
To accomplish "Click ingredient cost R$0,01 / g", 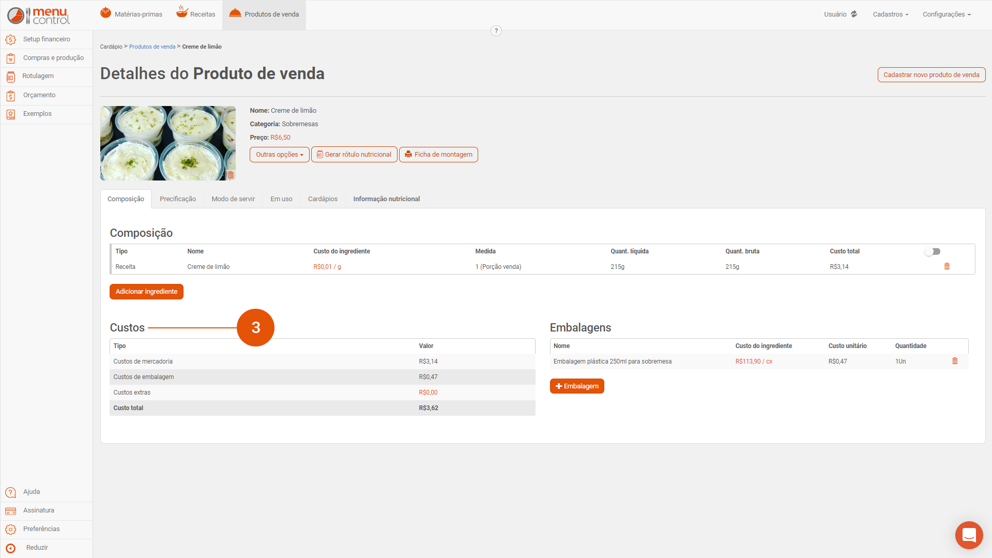I will tap(327, 267).
